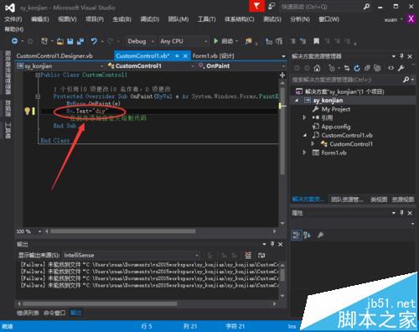Select App.config in Solution Explorer

pos(336,127)
